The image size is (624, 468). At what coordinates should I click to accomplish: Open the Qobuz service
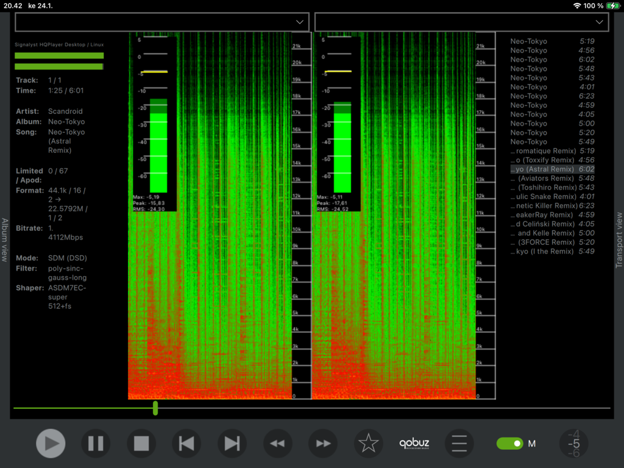coord(414,444)
